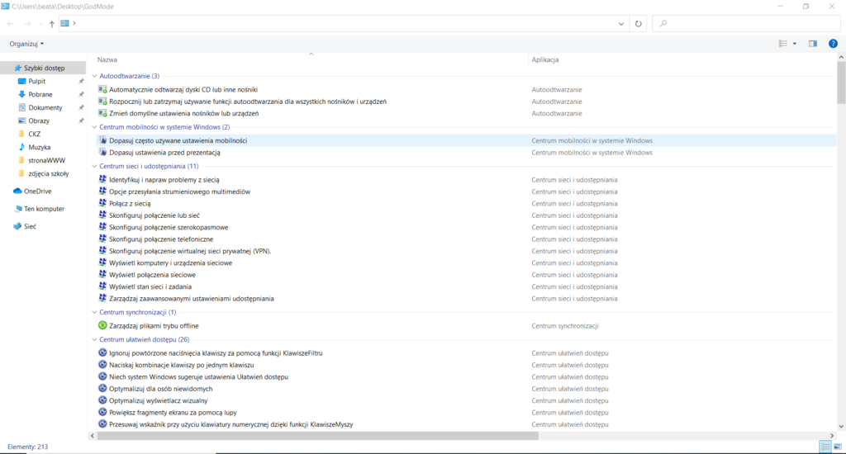Click the horizontal scrollbar thumb
846x454 pixels.
(x=317, y=436)
